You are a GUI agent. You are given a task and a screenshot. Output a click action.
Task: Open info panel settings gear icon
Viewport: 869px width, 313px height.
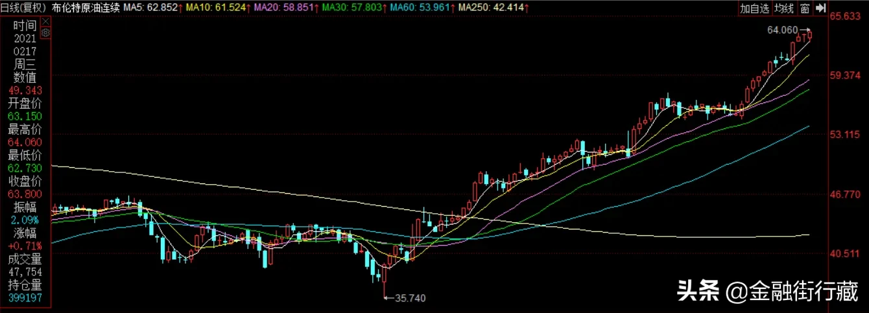click(x=45, y=32)
